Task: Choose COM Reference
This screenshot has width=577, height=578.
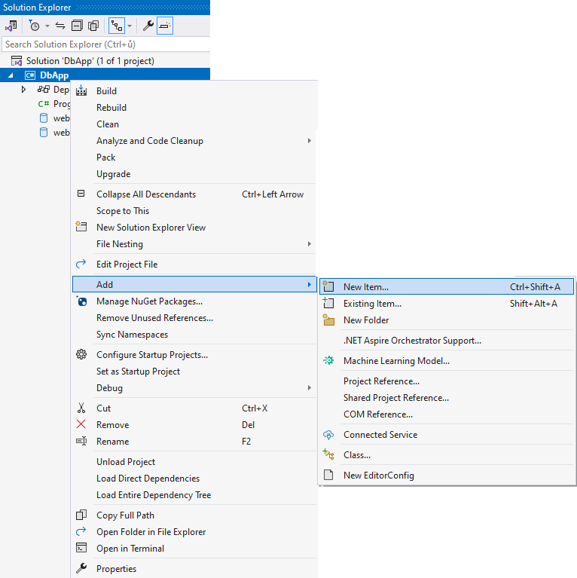Action: pos(447,414)
